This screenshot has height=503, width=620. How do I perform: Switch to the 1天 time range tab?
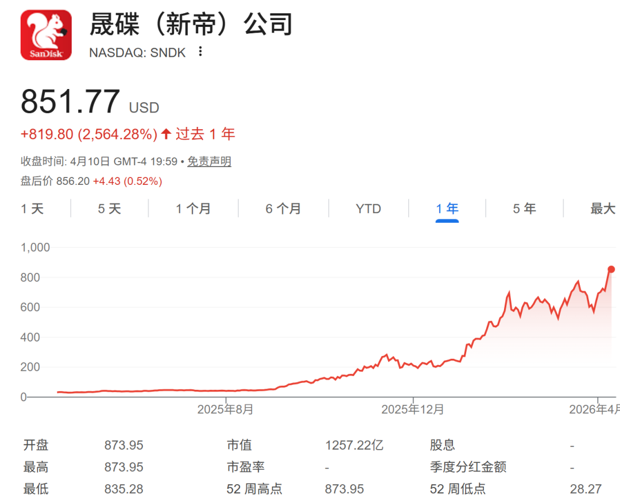[33, 208]
